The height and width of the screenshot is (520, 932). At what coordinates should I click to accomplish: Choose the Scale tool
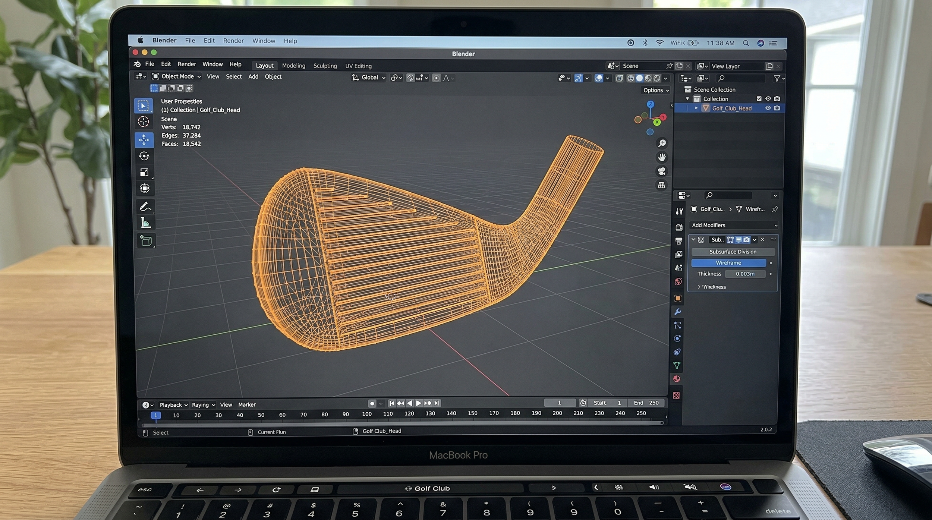[144, 172]
